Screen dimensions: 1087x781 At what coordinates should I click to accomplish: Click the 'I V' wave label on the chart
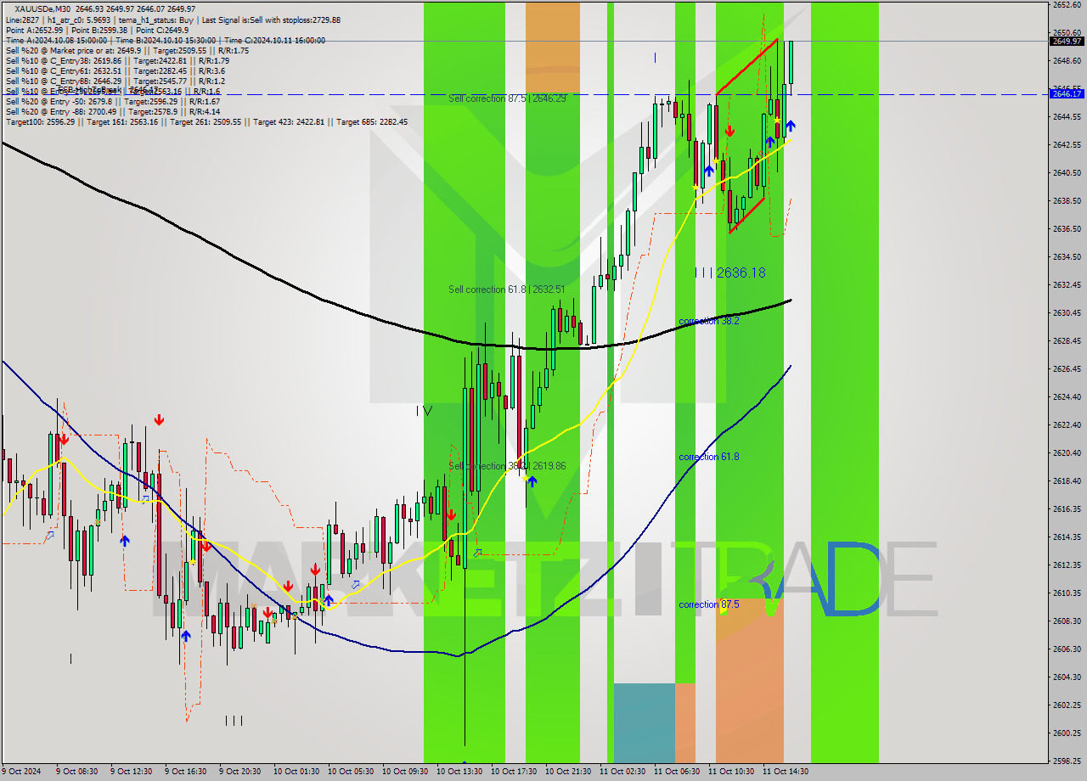click(424, 411)
